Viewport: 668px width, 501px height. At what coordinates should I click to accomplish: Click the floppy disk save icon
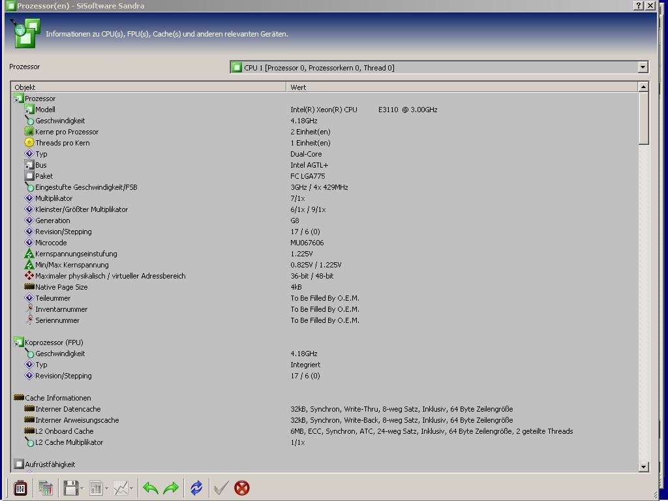(x=70, y=488)
